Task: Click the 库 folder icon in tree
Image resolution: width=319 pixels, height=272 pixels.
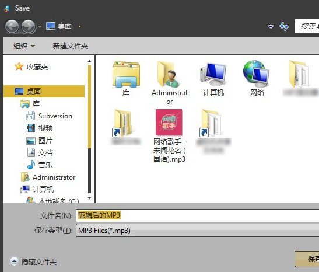Action: tap(25, 104)
